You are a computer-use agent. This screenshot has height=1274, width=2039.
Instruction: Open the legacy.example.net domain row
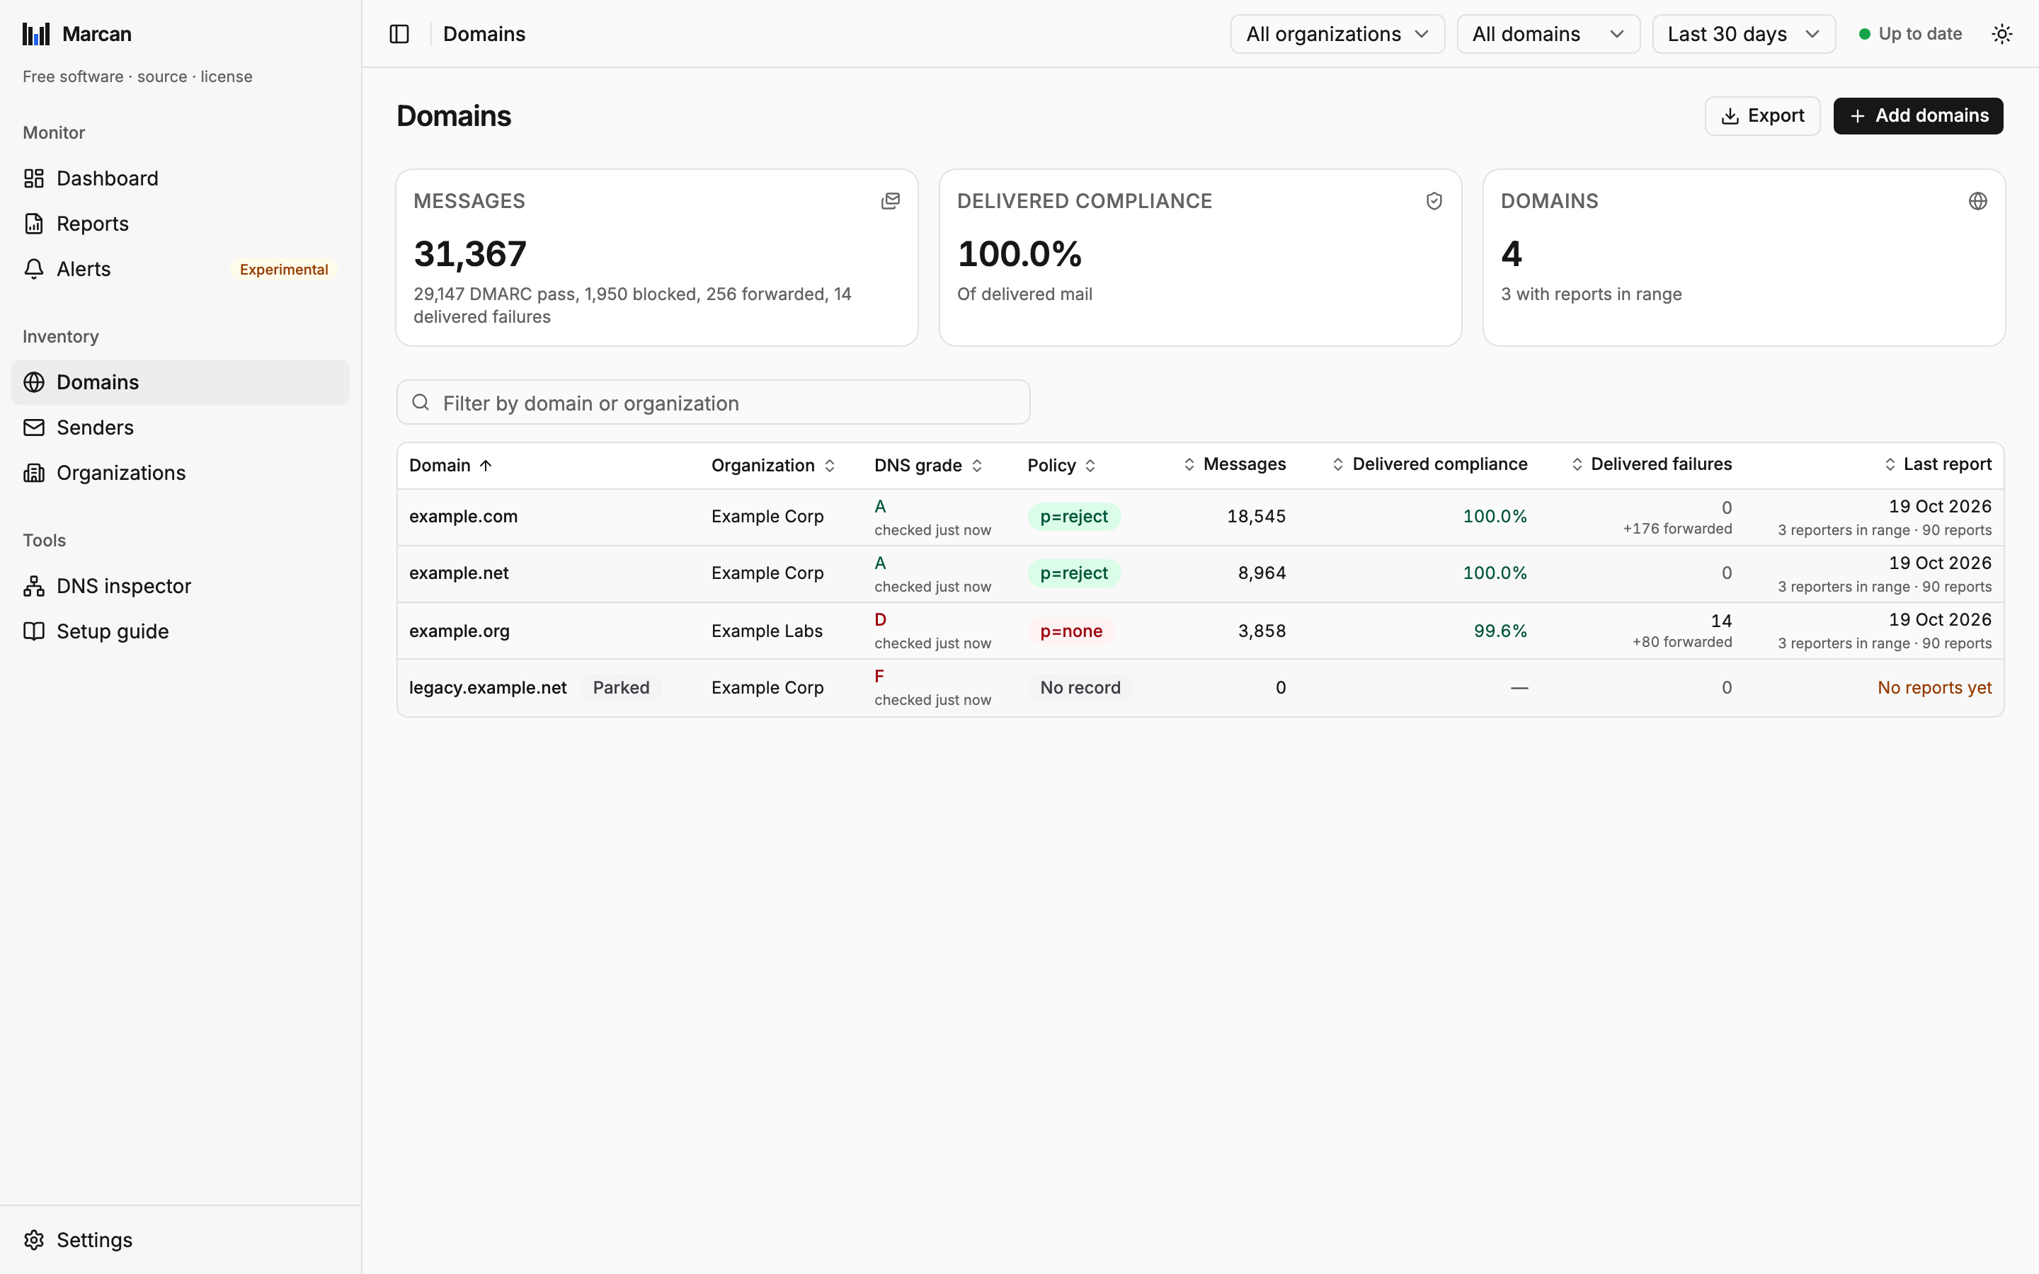[x=1200, y=687]
